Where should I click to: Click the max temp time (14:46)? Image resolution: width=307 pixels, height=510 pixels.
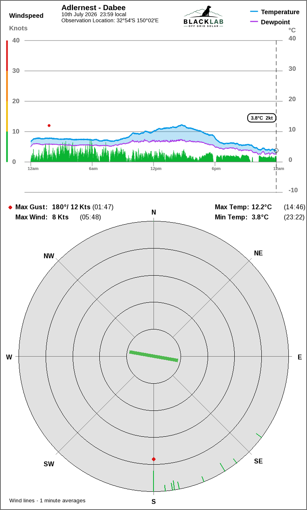pyautogui.click(x=294, y=207)
